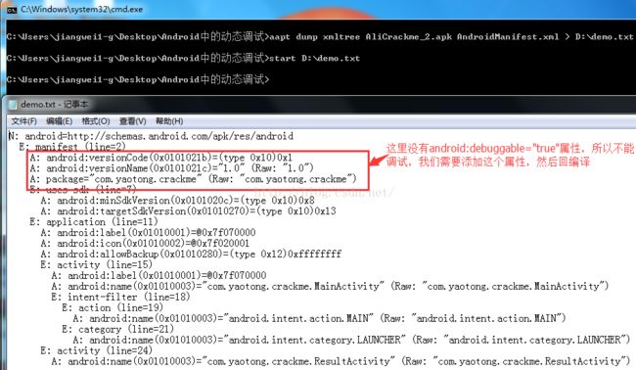This screenshot has height=370, width=636.
Task: Click the MainActivity android:name line
Action: point(330,286)
